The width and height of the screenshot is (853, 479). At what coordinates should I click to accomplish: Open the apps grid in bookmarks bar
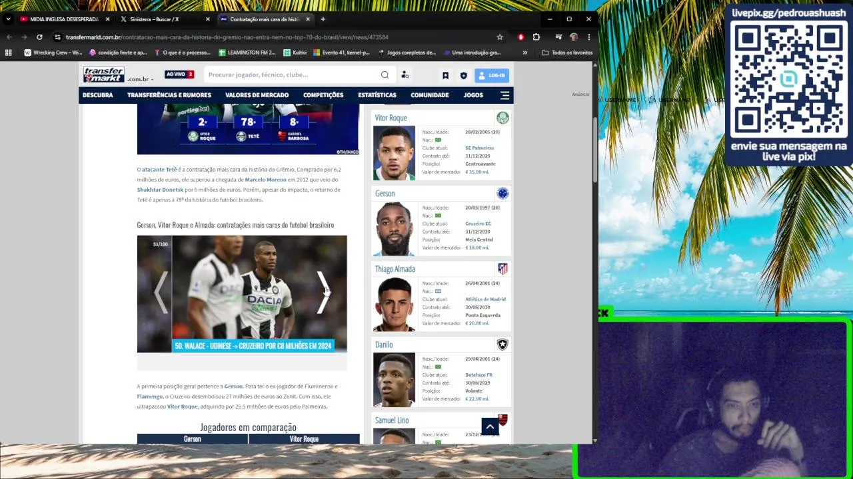tap(9, 53)
